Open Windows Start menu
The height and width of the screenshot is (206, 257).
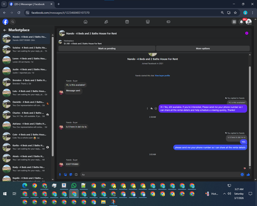5,194
